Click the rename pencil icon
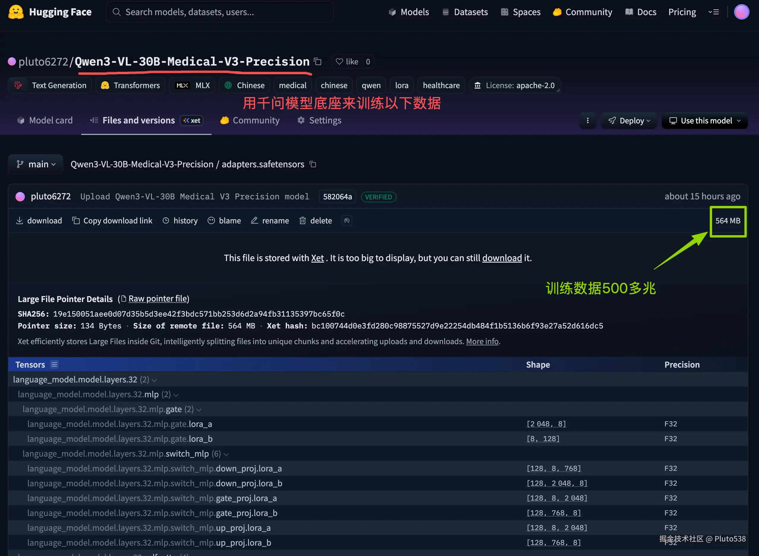Image resolution: width=759 pixels, height=556 pixels. point(255,220)
